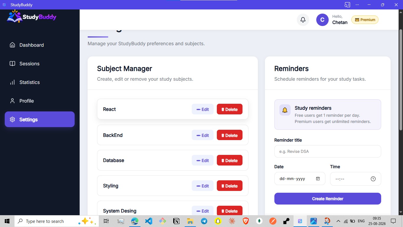Click the Time input field

(x=356, y=179)
